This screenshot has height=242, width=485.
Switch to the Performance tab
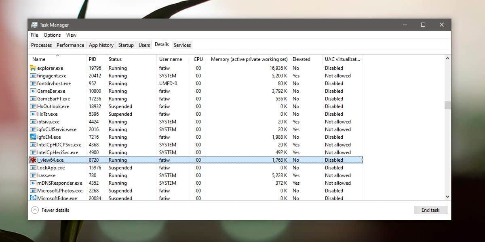click(x=70, y=45)
